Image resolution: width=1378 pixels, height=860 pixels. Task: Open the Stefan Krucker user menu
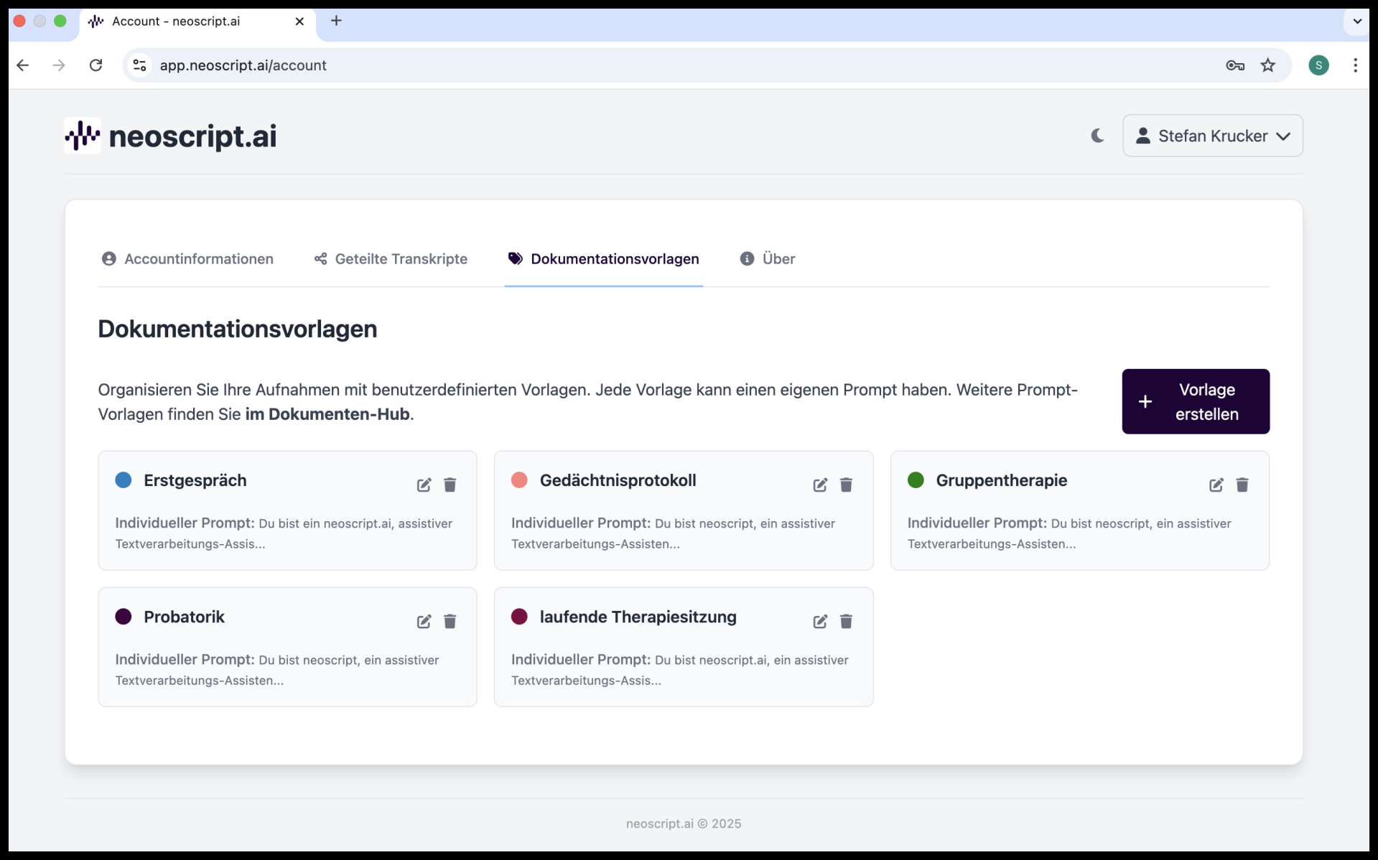1212,136
